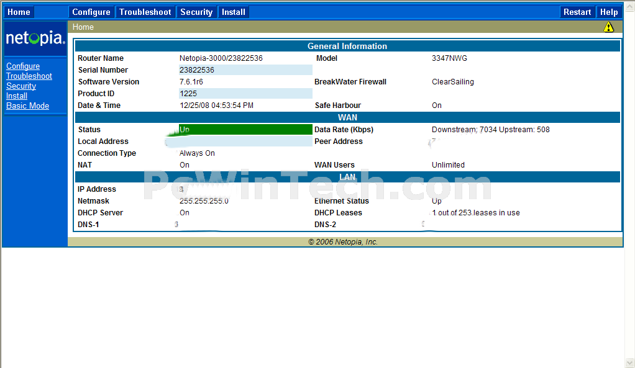The height and width of the screenshot is (368, 635).
Task: Click the '© 2006 Netopia, Inc.' footer text
Action: 343,242
